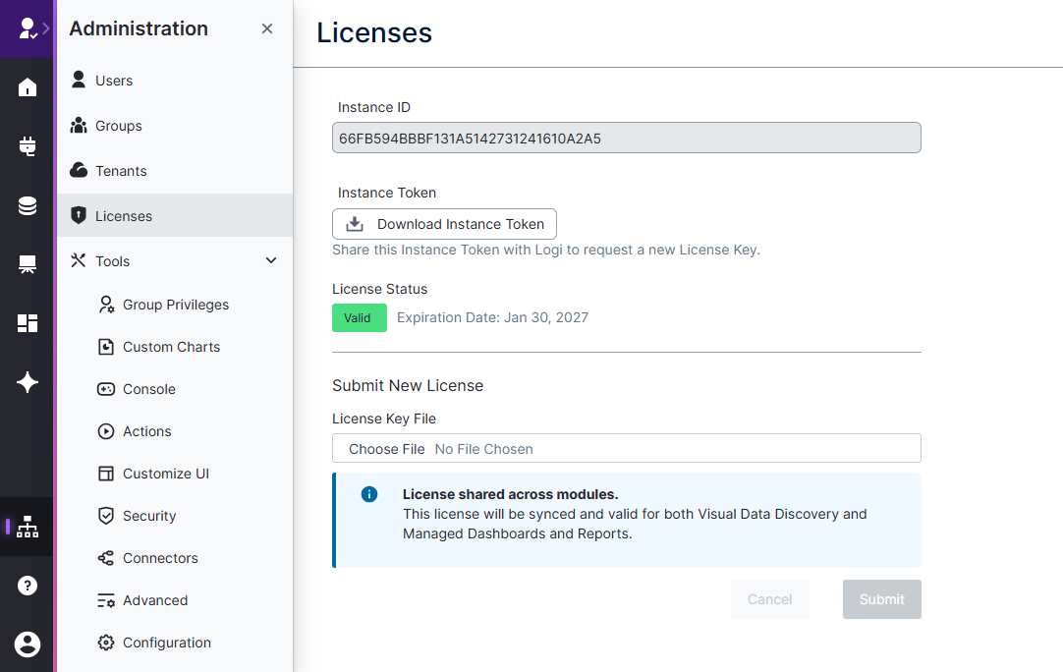Close the Administration panel
The width and height of the screenshot is (1063, 672).
pyautogui.click(x=266, y=28)
